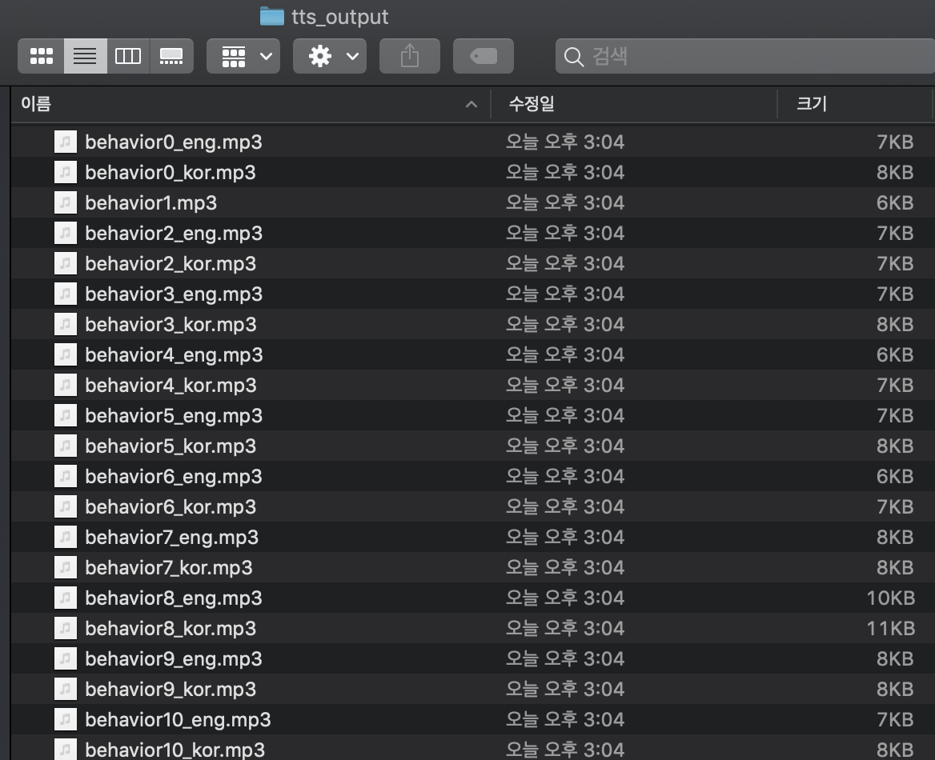Select behavior0_kor.mp3
The height and width of the screenshot is (760, 935).
(x=473, y=172)
